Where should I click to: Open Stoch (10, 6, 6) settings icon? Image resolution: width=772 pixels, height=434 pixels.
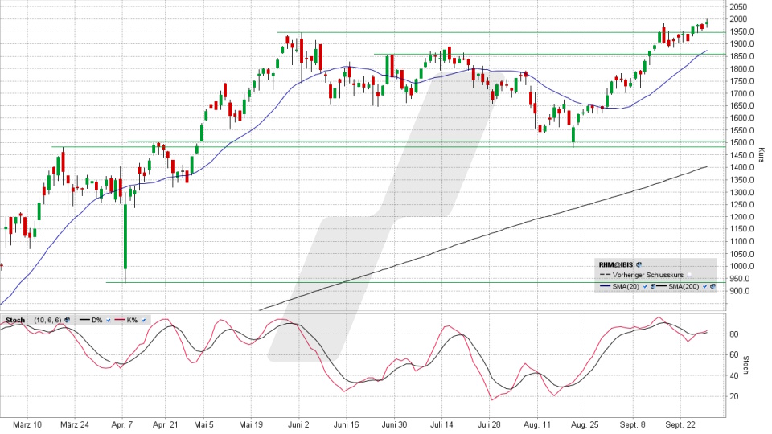point(65,320)
